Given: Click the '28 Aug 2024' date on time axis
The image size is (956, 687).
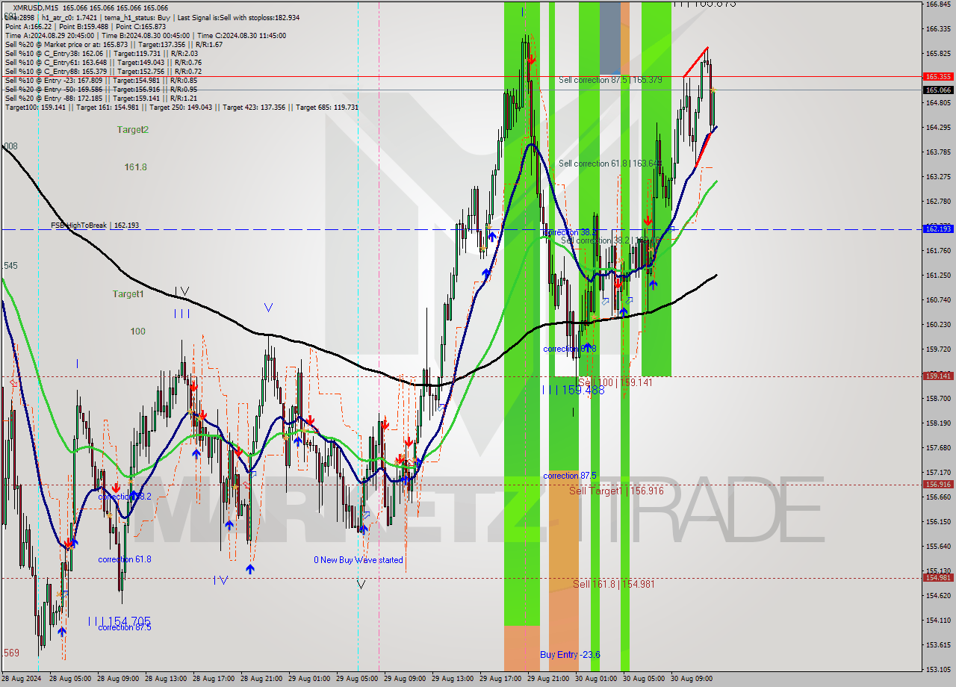Looking at the screenshot, I should (22, 680).
